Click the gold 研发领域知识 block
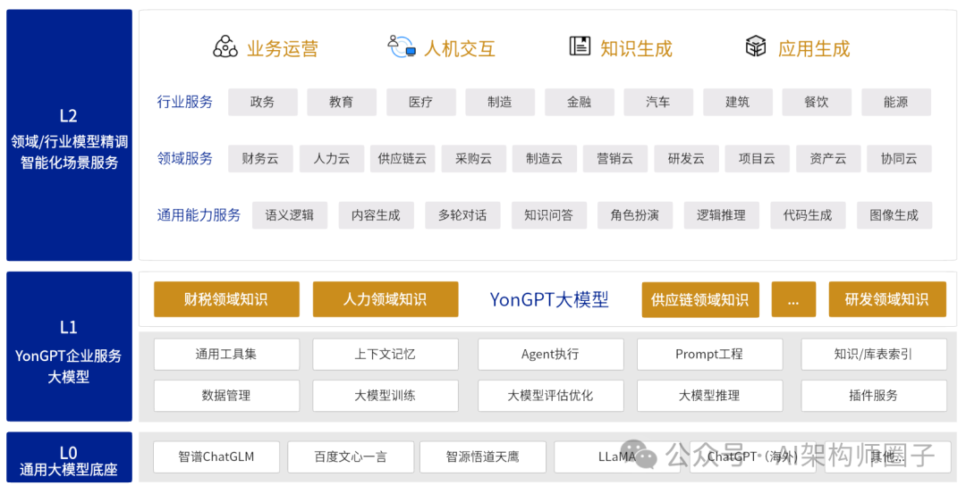966x494 pixels. point(888,299)
